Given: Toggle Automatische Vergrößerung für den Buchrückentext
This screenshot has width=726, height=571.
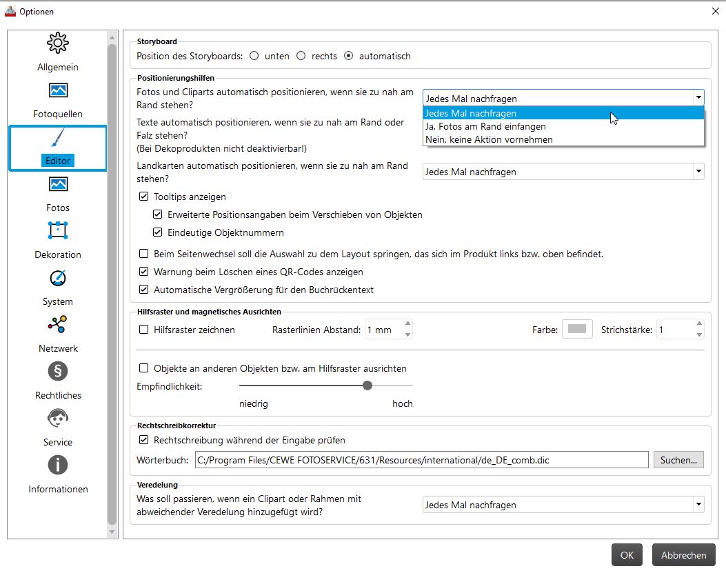Looking at the screenshot, I should 143,290.
